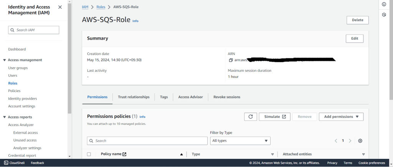Click the page number 1 indicator

343,141
